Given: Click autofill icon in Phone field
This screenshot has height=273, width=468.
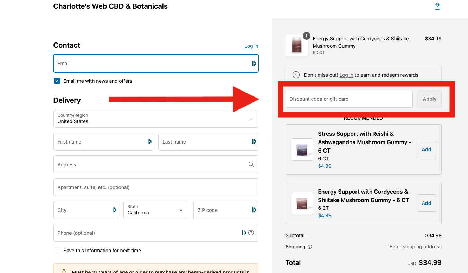Looking at the screenshot, I should click(244, 233).
